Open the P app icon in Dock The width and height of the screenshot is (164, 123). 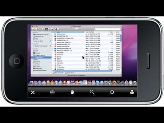tap(85, 82)
